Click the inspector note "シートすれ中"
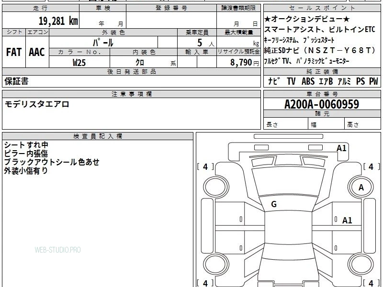 (26, 145)
